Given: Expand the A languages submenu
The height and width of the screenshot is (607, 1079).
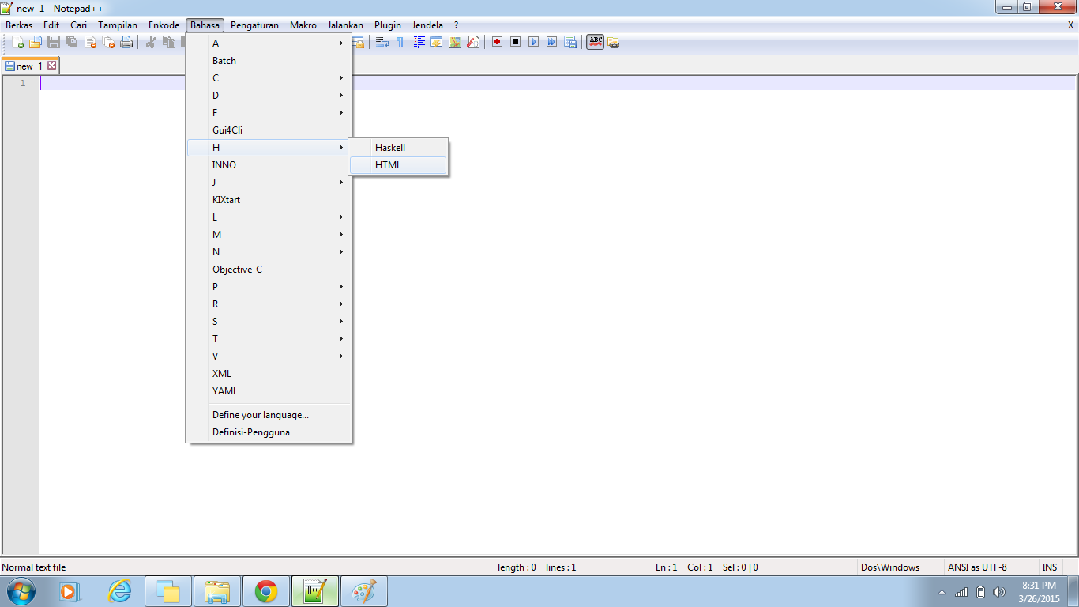Looking at the screenshot, I should [x=269, y=43].
